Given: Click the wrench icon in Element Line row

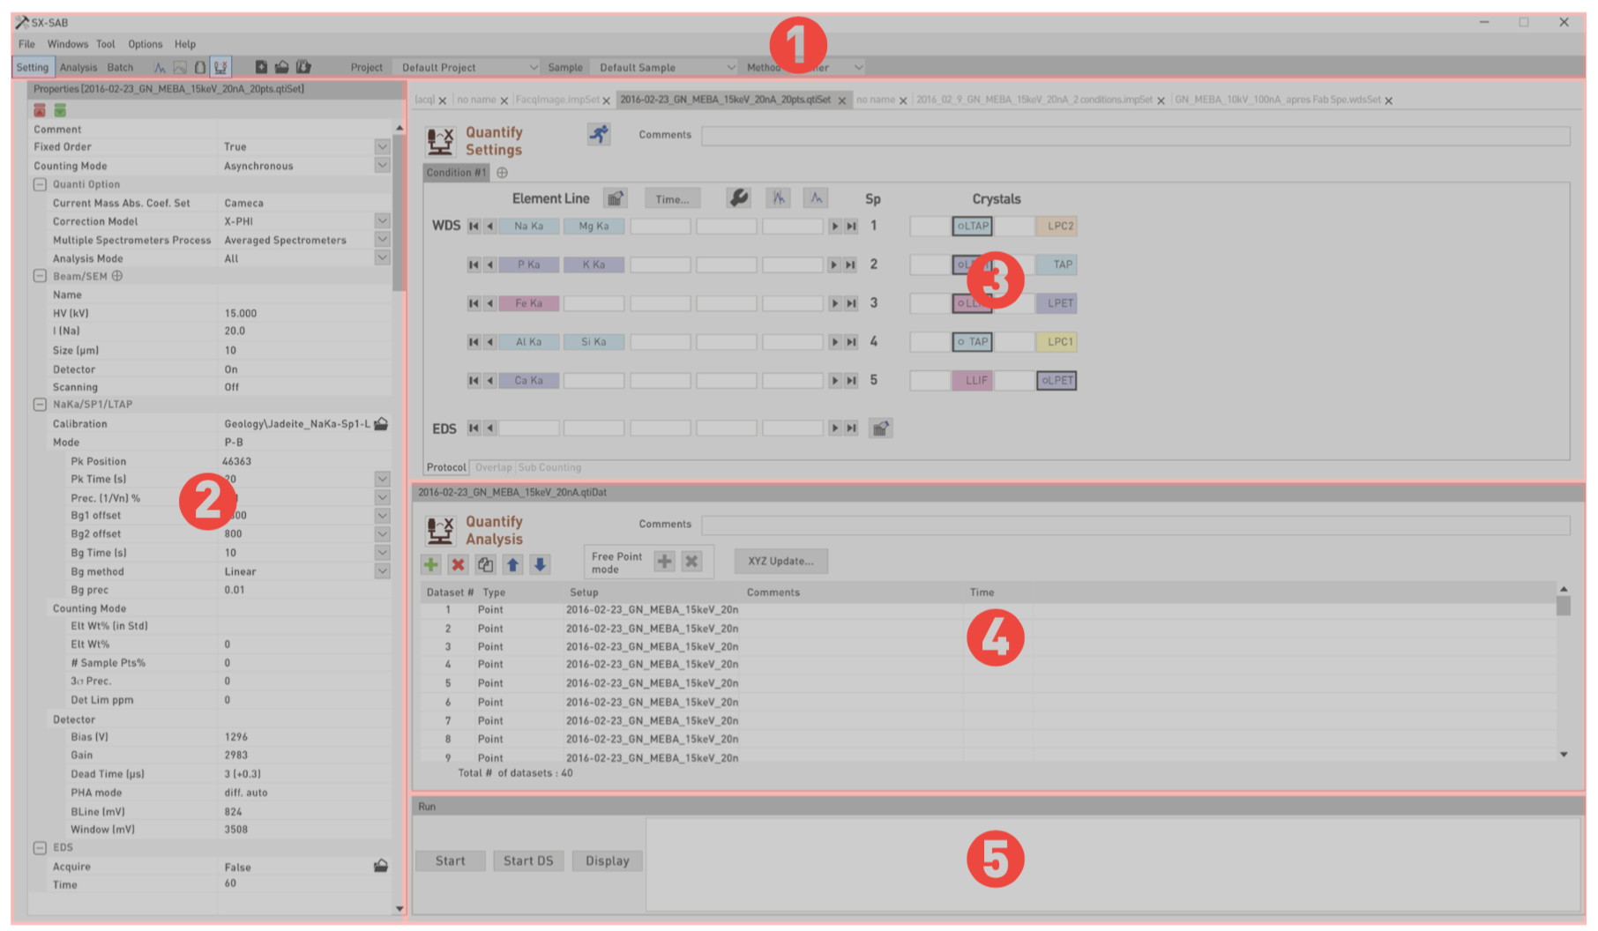Looking at the screenshot, I should pyautogui.click(x=738, y=198).
